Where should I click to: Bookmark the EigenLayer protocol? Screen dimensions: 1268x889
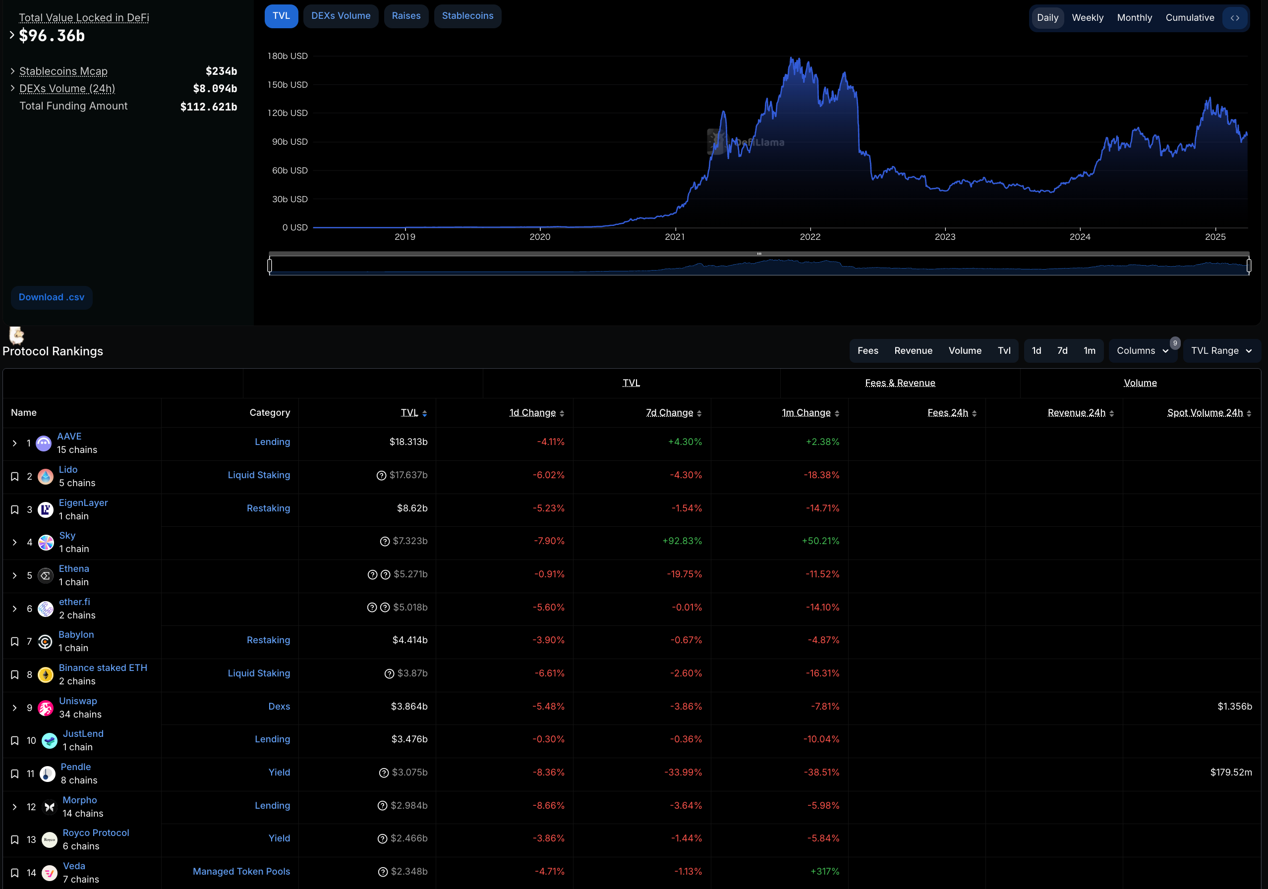(15, 509)
